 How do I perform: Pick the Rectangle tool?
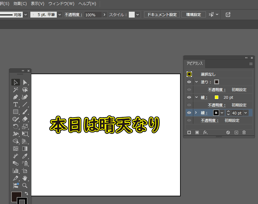pyautogui.click(x=16, y=112)
